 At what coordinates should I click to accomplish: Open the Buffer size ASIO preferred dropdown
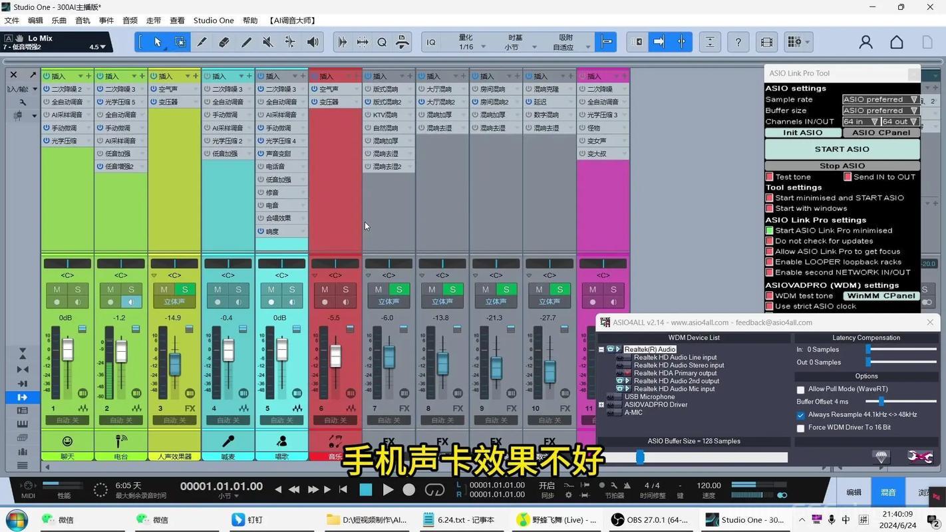coord(881,110)
